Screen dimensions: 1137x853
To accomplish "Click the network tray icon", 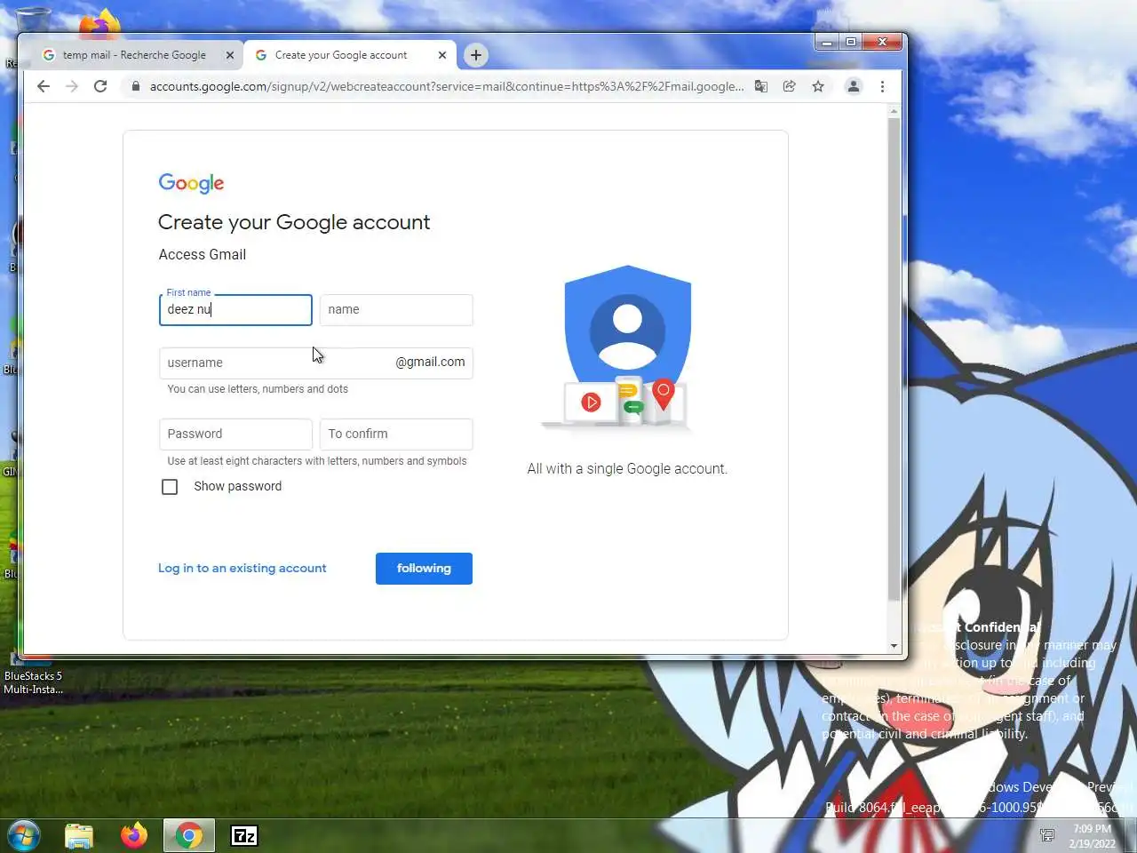I will click(x=1047, y=835).
